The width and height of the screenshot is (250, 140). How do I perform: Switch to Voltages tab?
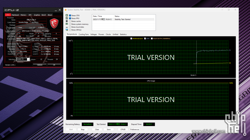pos(94,34)
